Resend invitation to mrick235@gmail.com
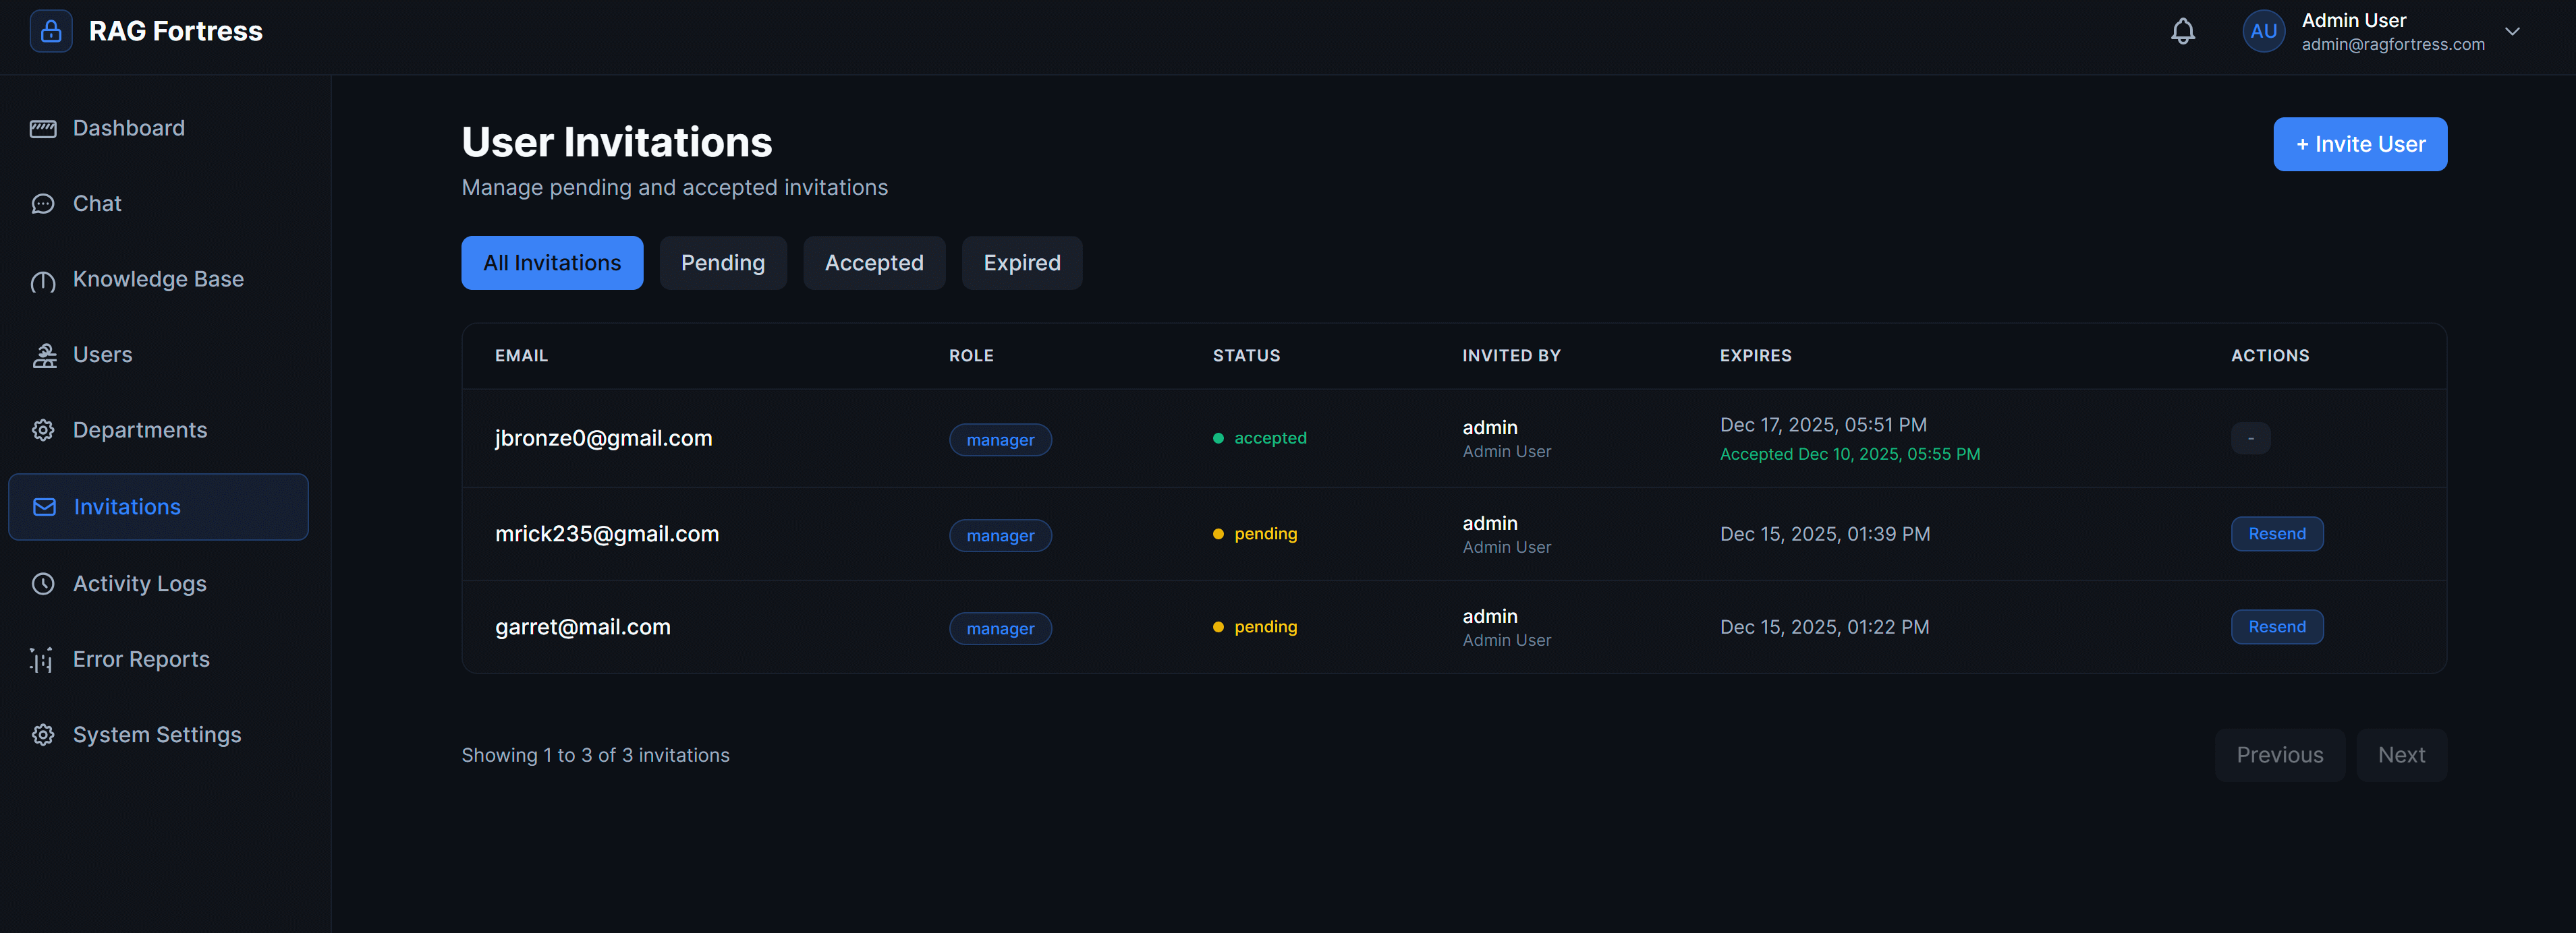 pyautogui.click(x=2276, y=535)
